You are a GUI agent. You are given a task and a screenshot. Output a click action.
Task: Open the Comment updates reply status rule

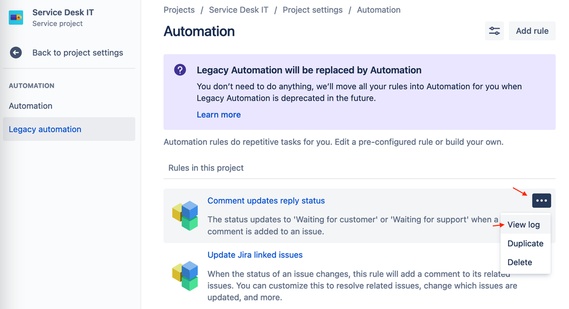point(266,201)
